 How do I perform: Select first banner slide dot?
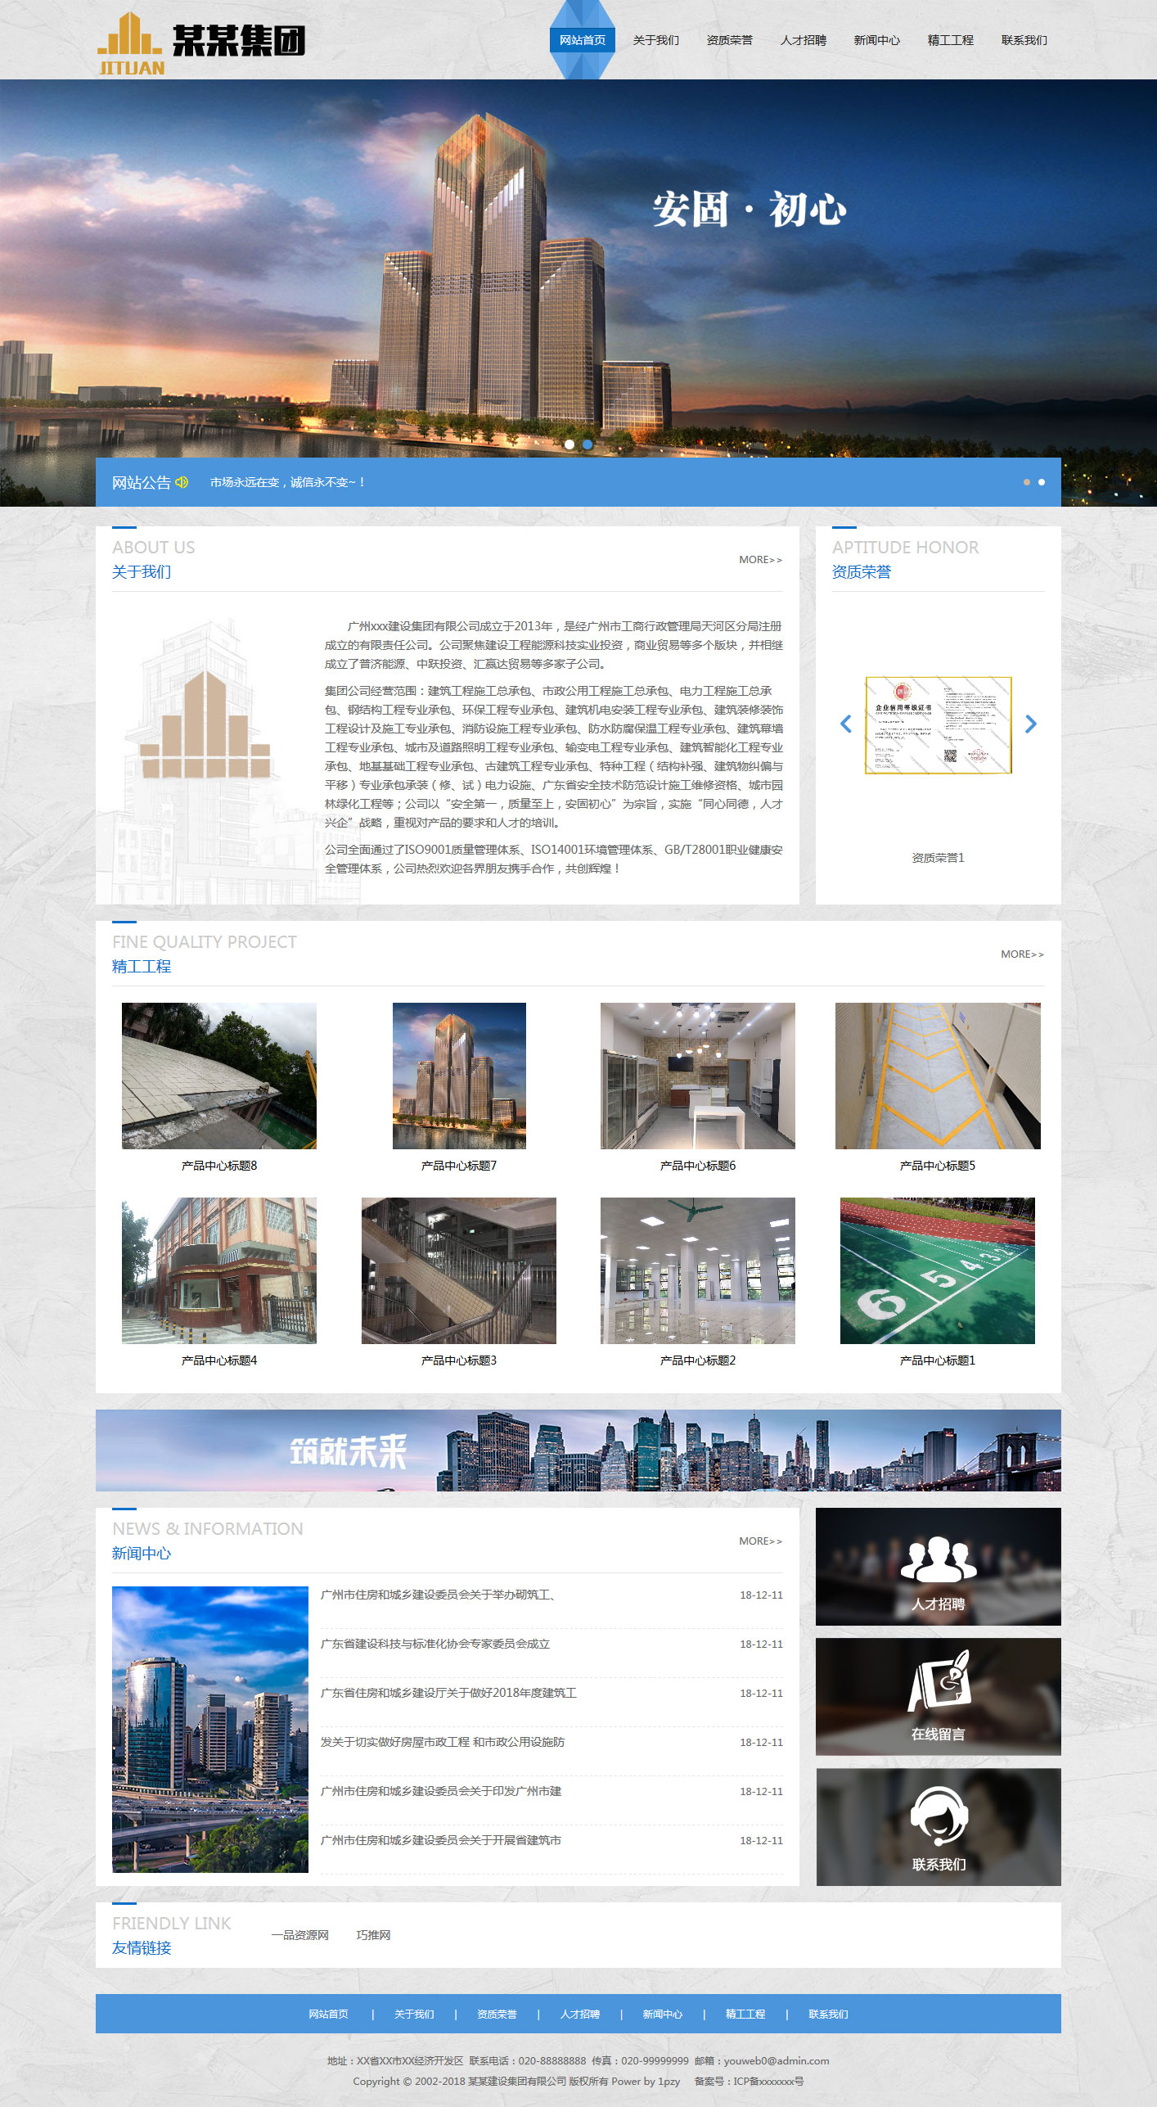[x=569, y=444]
